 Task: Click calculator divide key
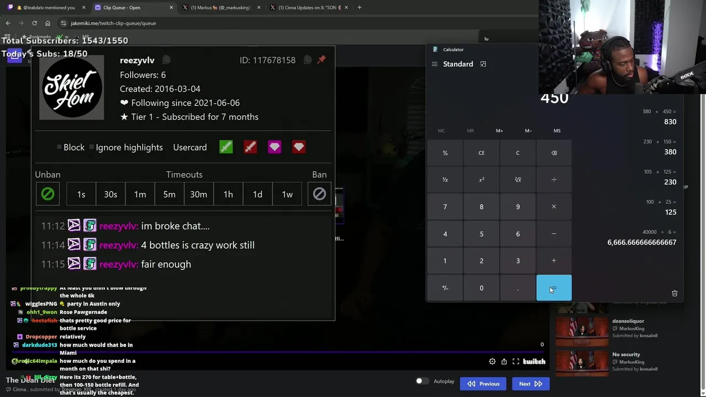click(554, 180)
